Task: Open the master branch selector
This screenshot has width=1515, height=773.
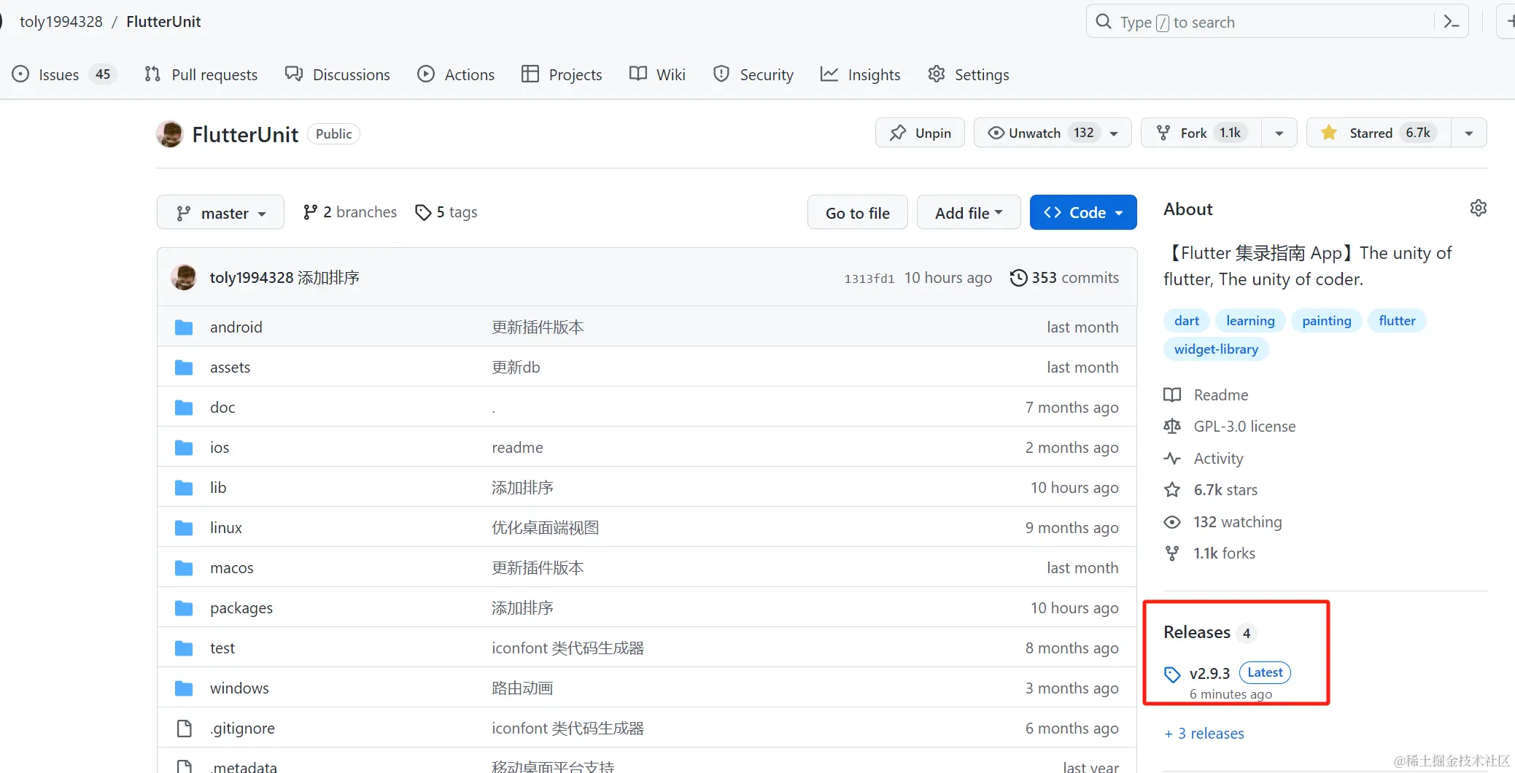Action: tap(220, 212)
